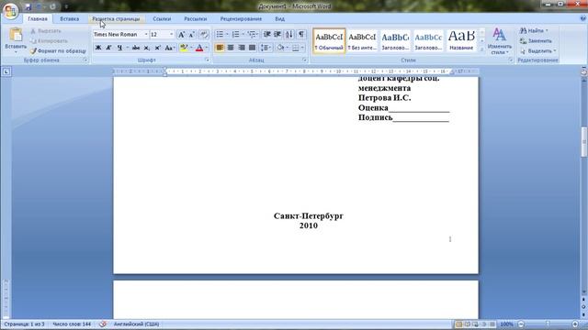Increase the paragraph indent
The width and height of the screenshot is (588, 330).
[277, 35]
